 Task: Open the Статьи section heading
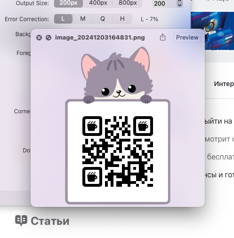50,221
